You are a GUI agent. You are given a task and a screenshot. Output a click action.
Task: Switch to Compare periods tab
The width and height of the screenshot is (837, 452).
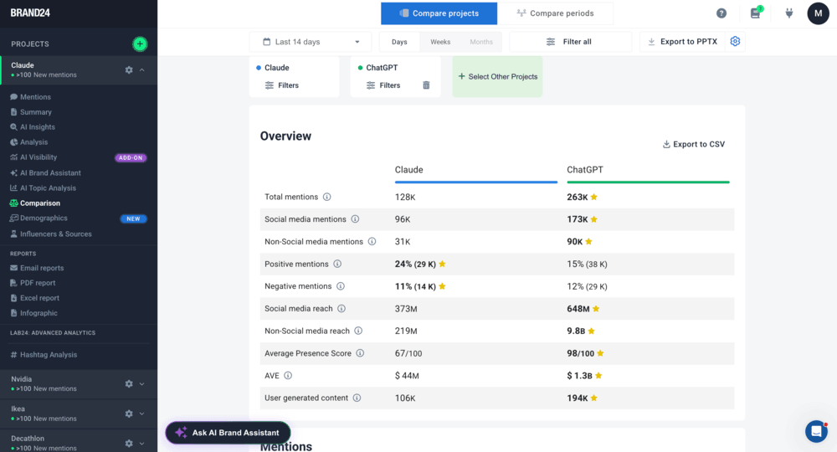click(x=555, y=13)
